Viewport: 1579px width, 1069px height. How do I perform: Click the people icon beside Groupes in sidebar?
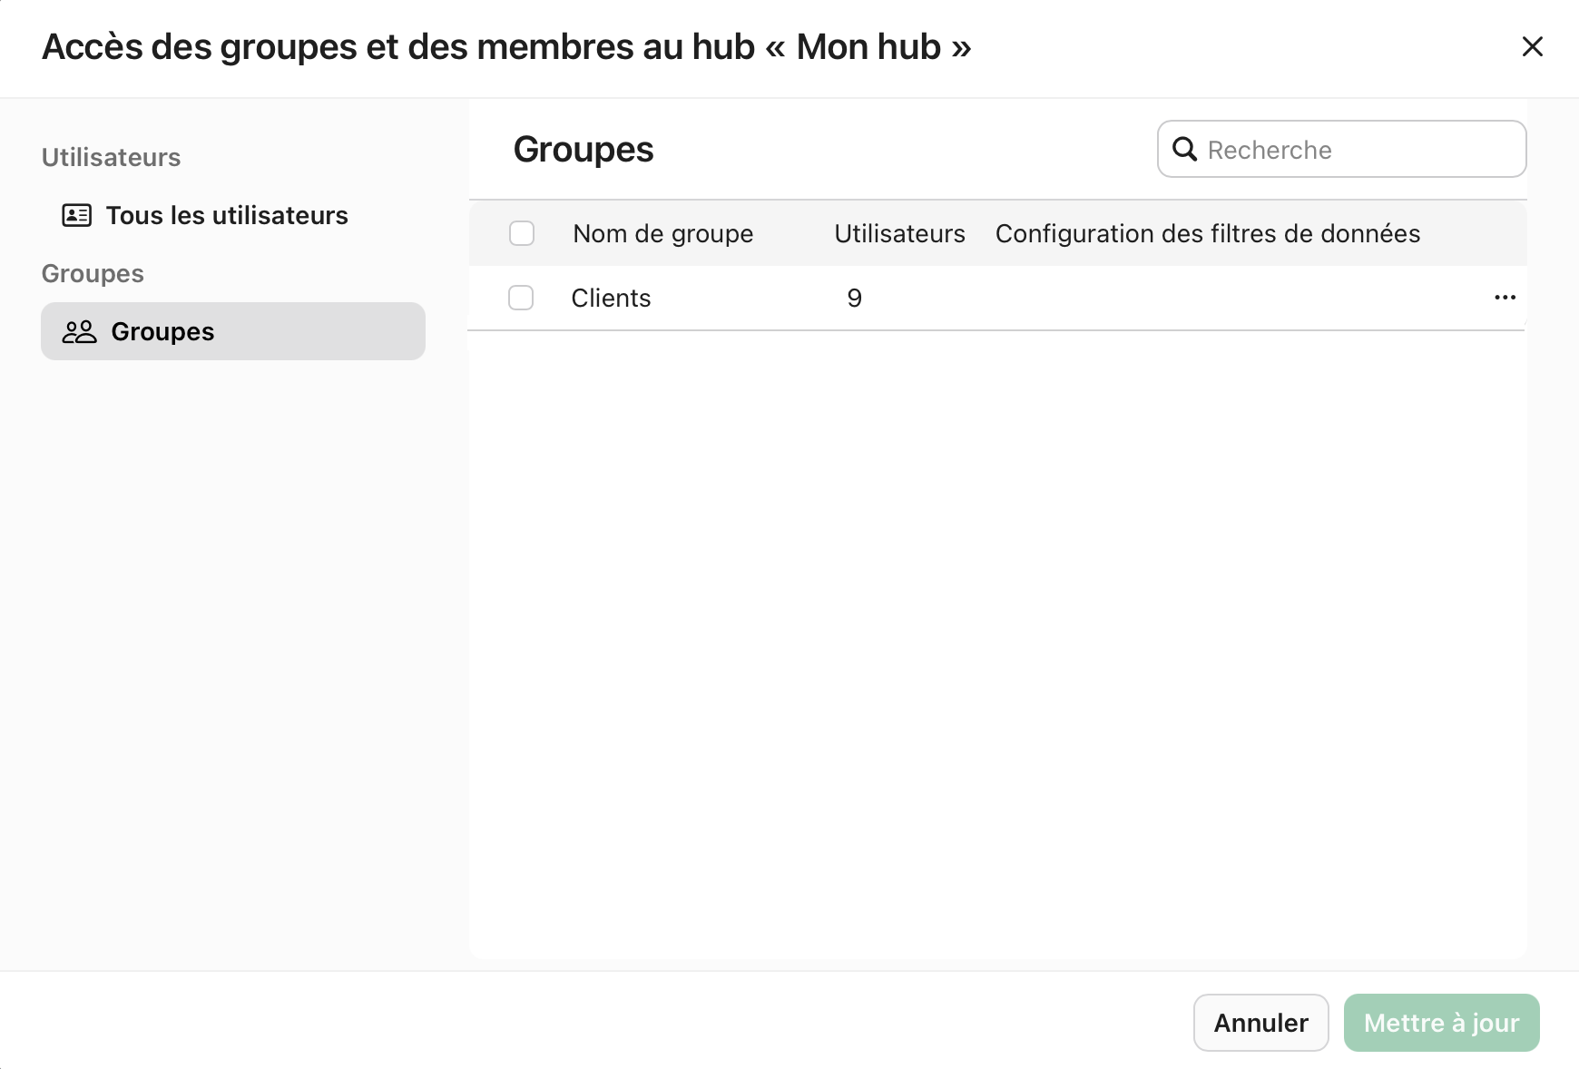click(79, 331)
